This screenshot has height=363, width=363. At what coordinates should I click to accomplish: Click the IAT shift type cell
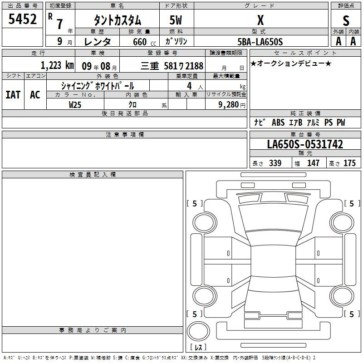pos(12,94)
